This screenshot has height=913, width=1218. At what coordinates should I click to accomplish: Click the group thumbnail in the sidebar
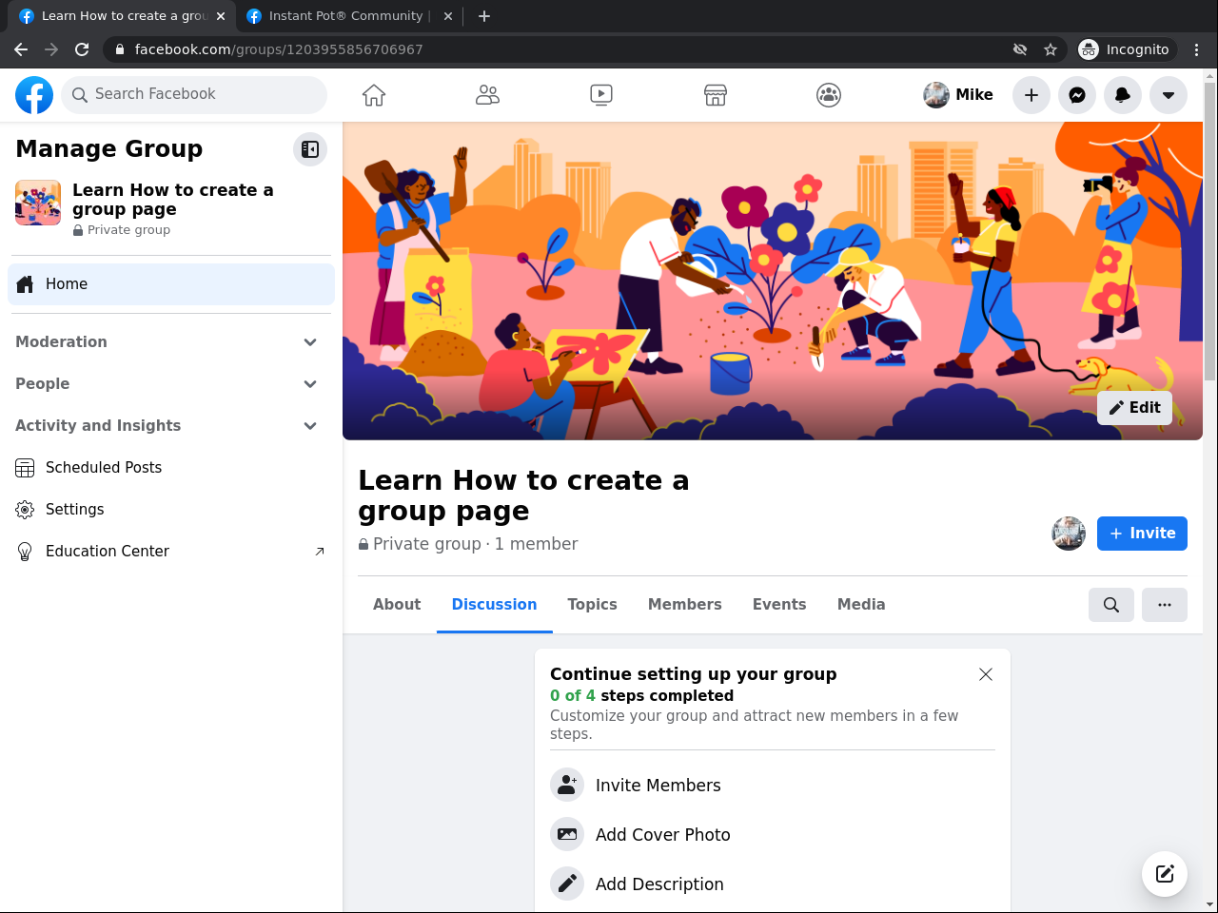[x=38, y=204]
